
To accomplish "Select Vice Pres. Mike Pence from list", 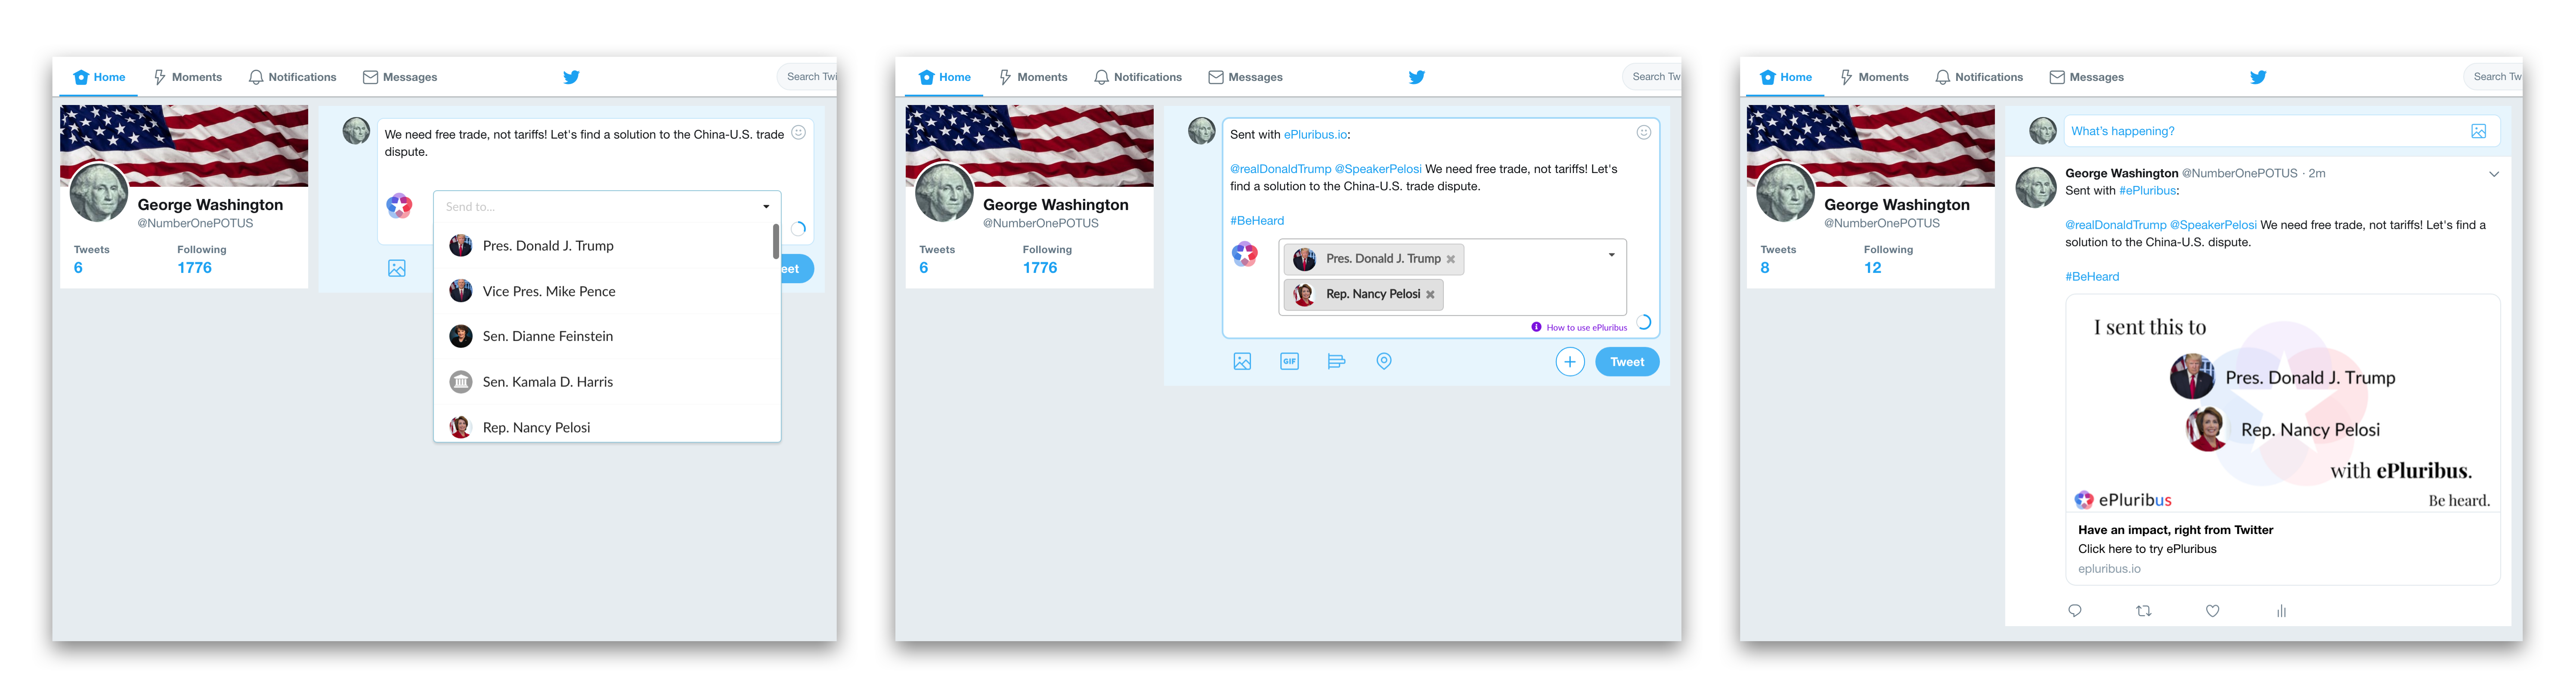I will (x=548, y=291).
